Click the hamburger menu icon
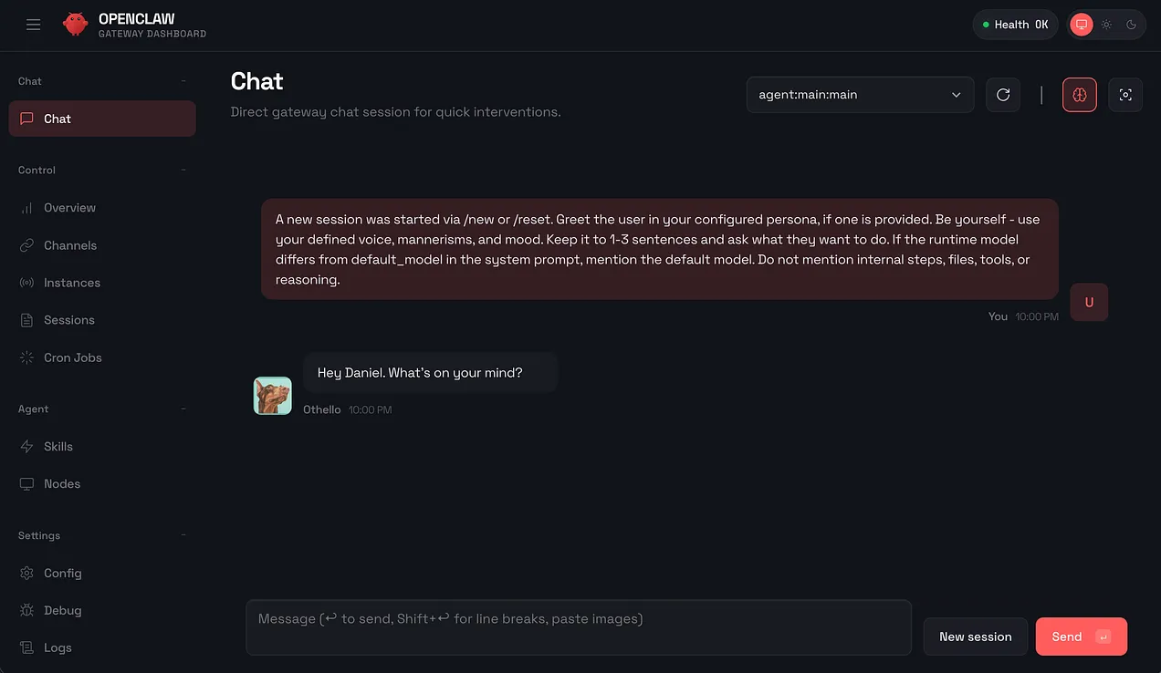The image size is (1161, 673). [34, 25]
